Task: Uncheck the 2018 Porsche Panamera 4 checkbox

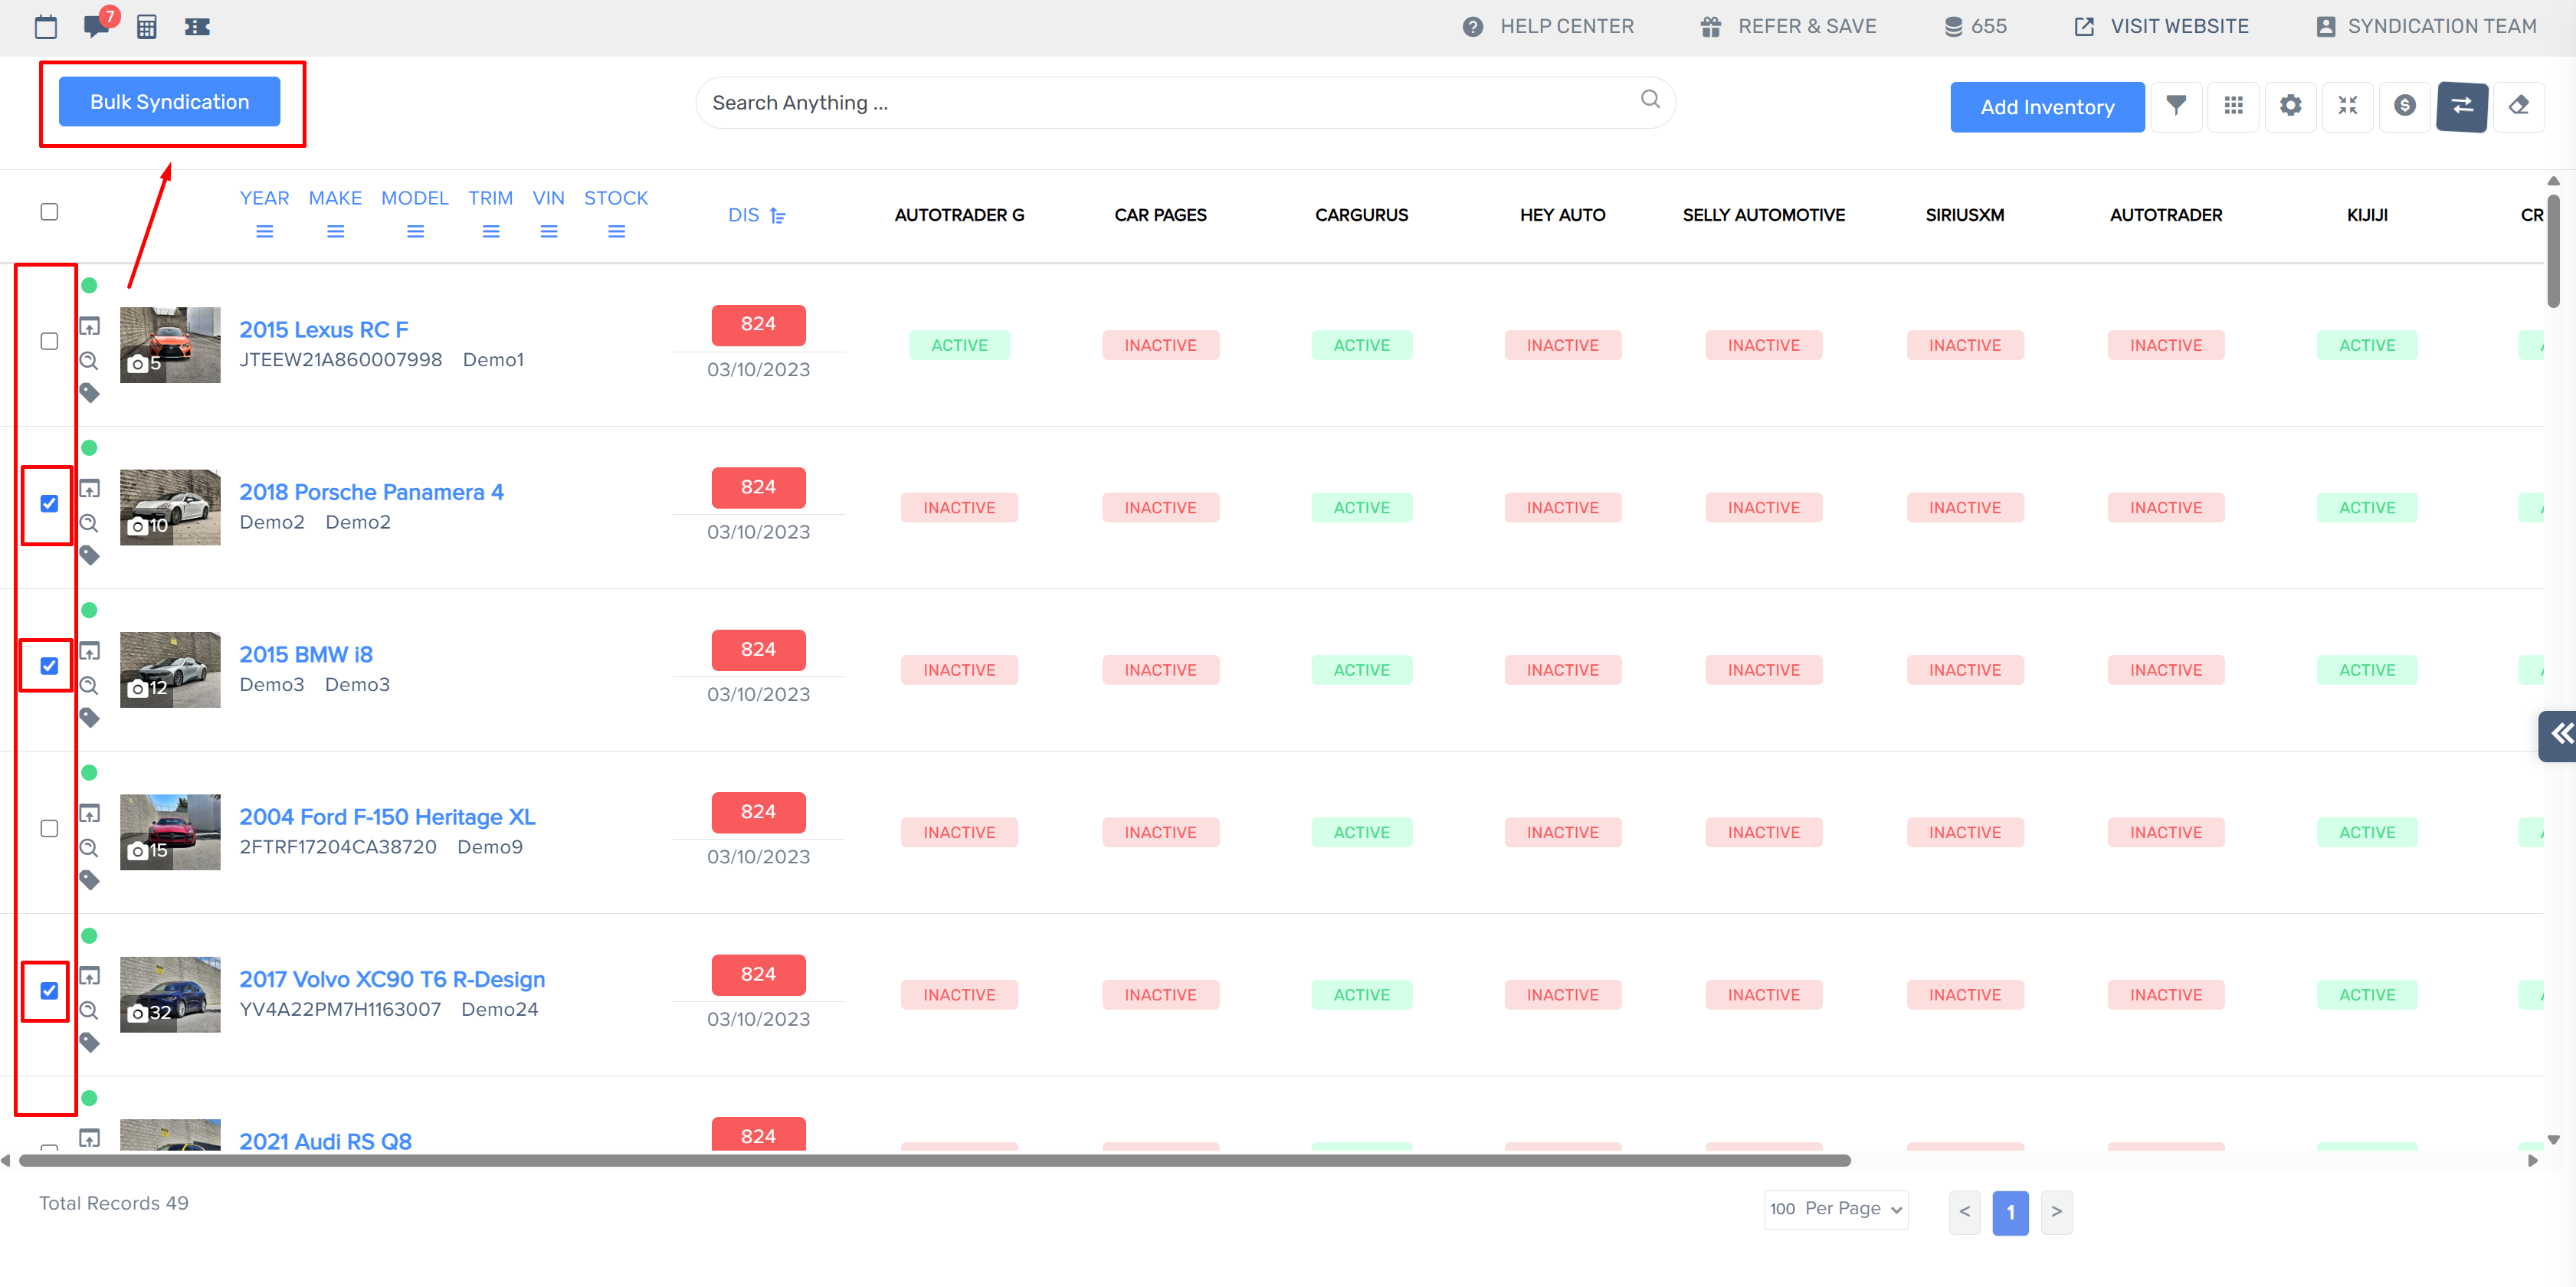Action: (x=49, y=503)
